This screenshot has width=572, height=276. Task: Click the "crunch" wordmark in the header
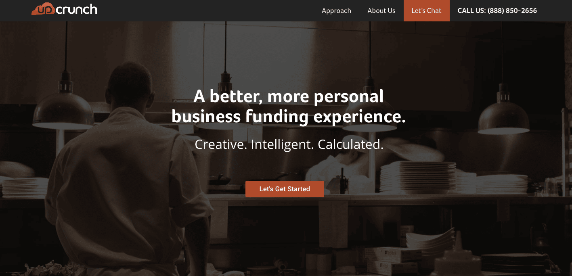(76, 9)
